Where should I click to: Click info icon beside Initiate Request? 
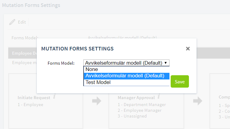pos(54,96)
